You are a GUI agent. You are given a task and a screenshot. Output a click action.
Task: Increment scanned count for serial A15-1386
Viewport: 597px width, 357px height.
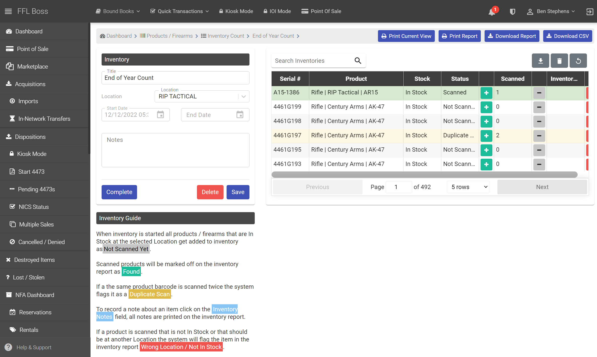486,93
